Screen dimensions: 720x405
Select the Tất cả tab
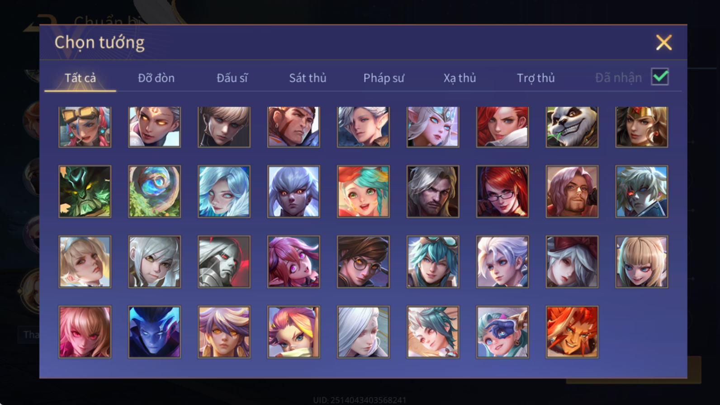80,78
